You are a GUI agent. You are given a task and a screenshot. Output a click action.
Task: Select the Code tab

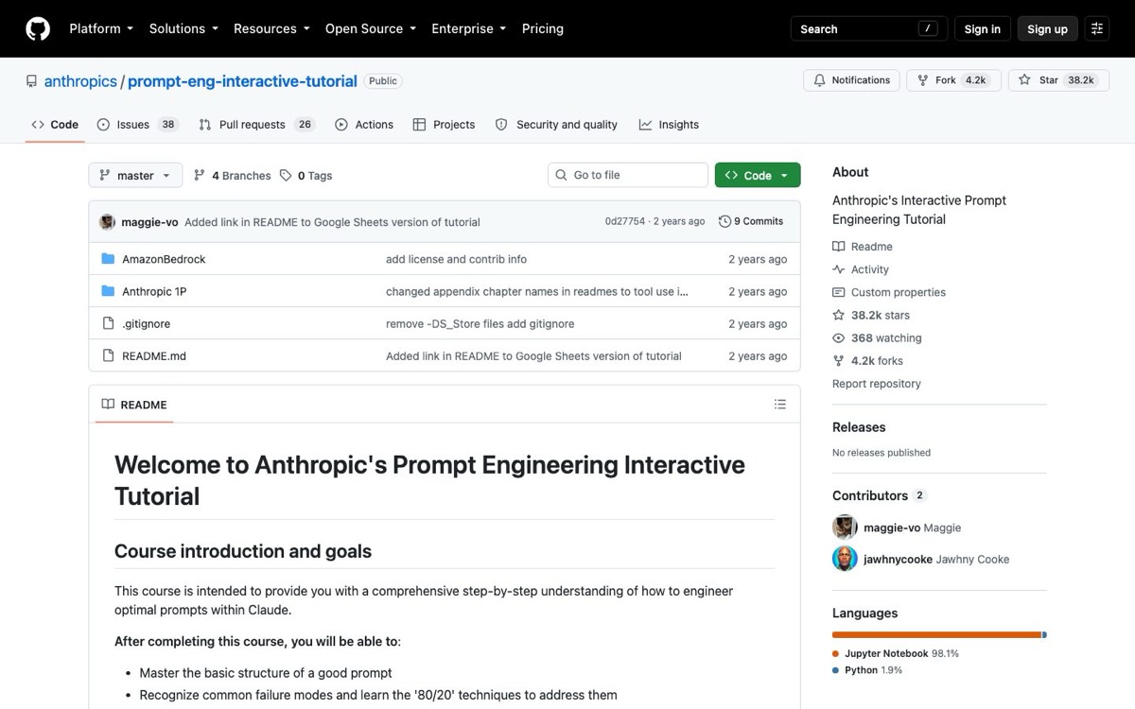(55, 125)
